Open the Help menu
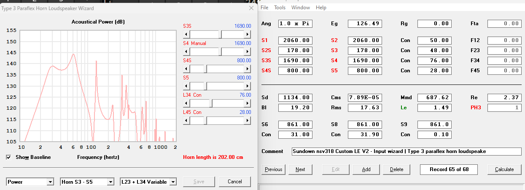The width and height of the screenshot is (525, 190). 321,8
